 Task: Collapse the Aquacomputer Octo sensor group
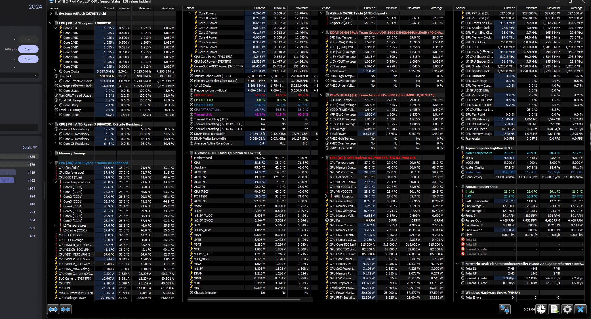tap(457, 187)
